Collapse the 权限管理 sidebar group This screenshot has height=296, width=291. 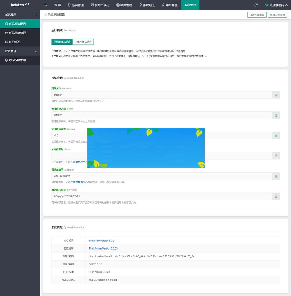click(20, 51)
